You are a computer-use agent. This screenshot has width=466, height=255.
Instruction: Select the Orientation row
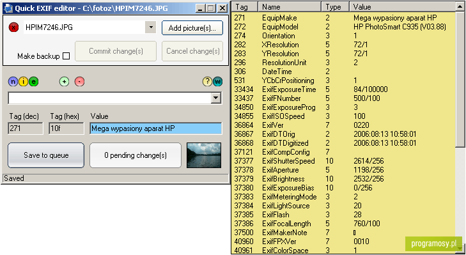[343, 36]
